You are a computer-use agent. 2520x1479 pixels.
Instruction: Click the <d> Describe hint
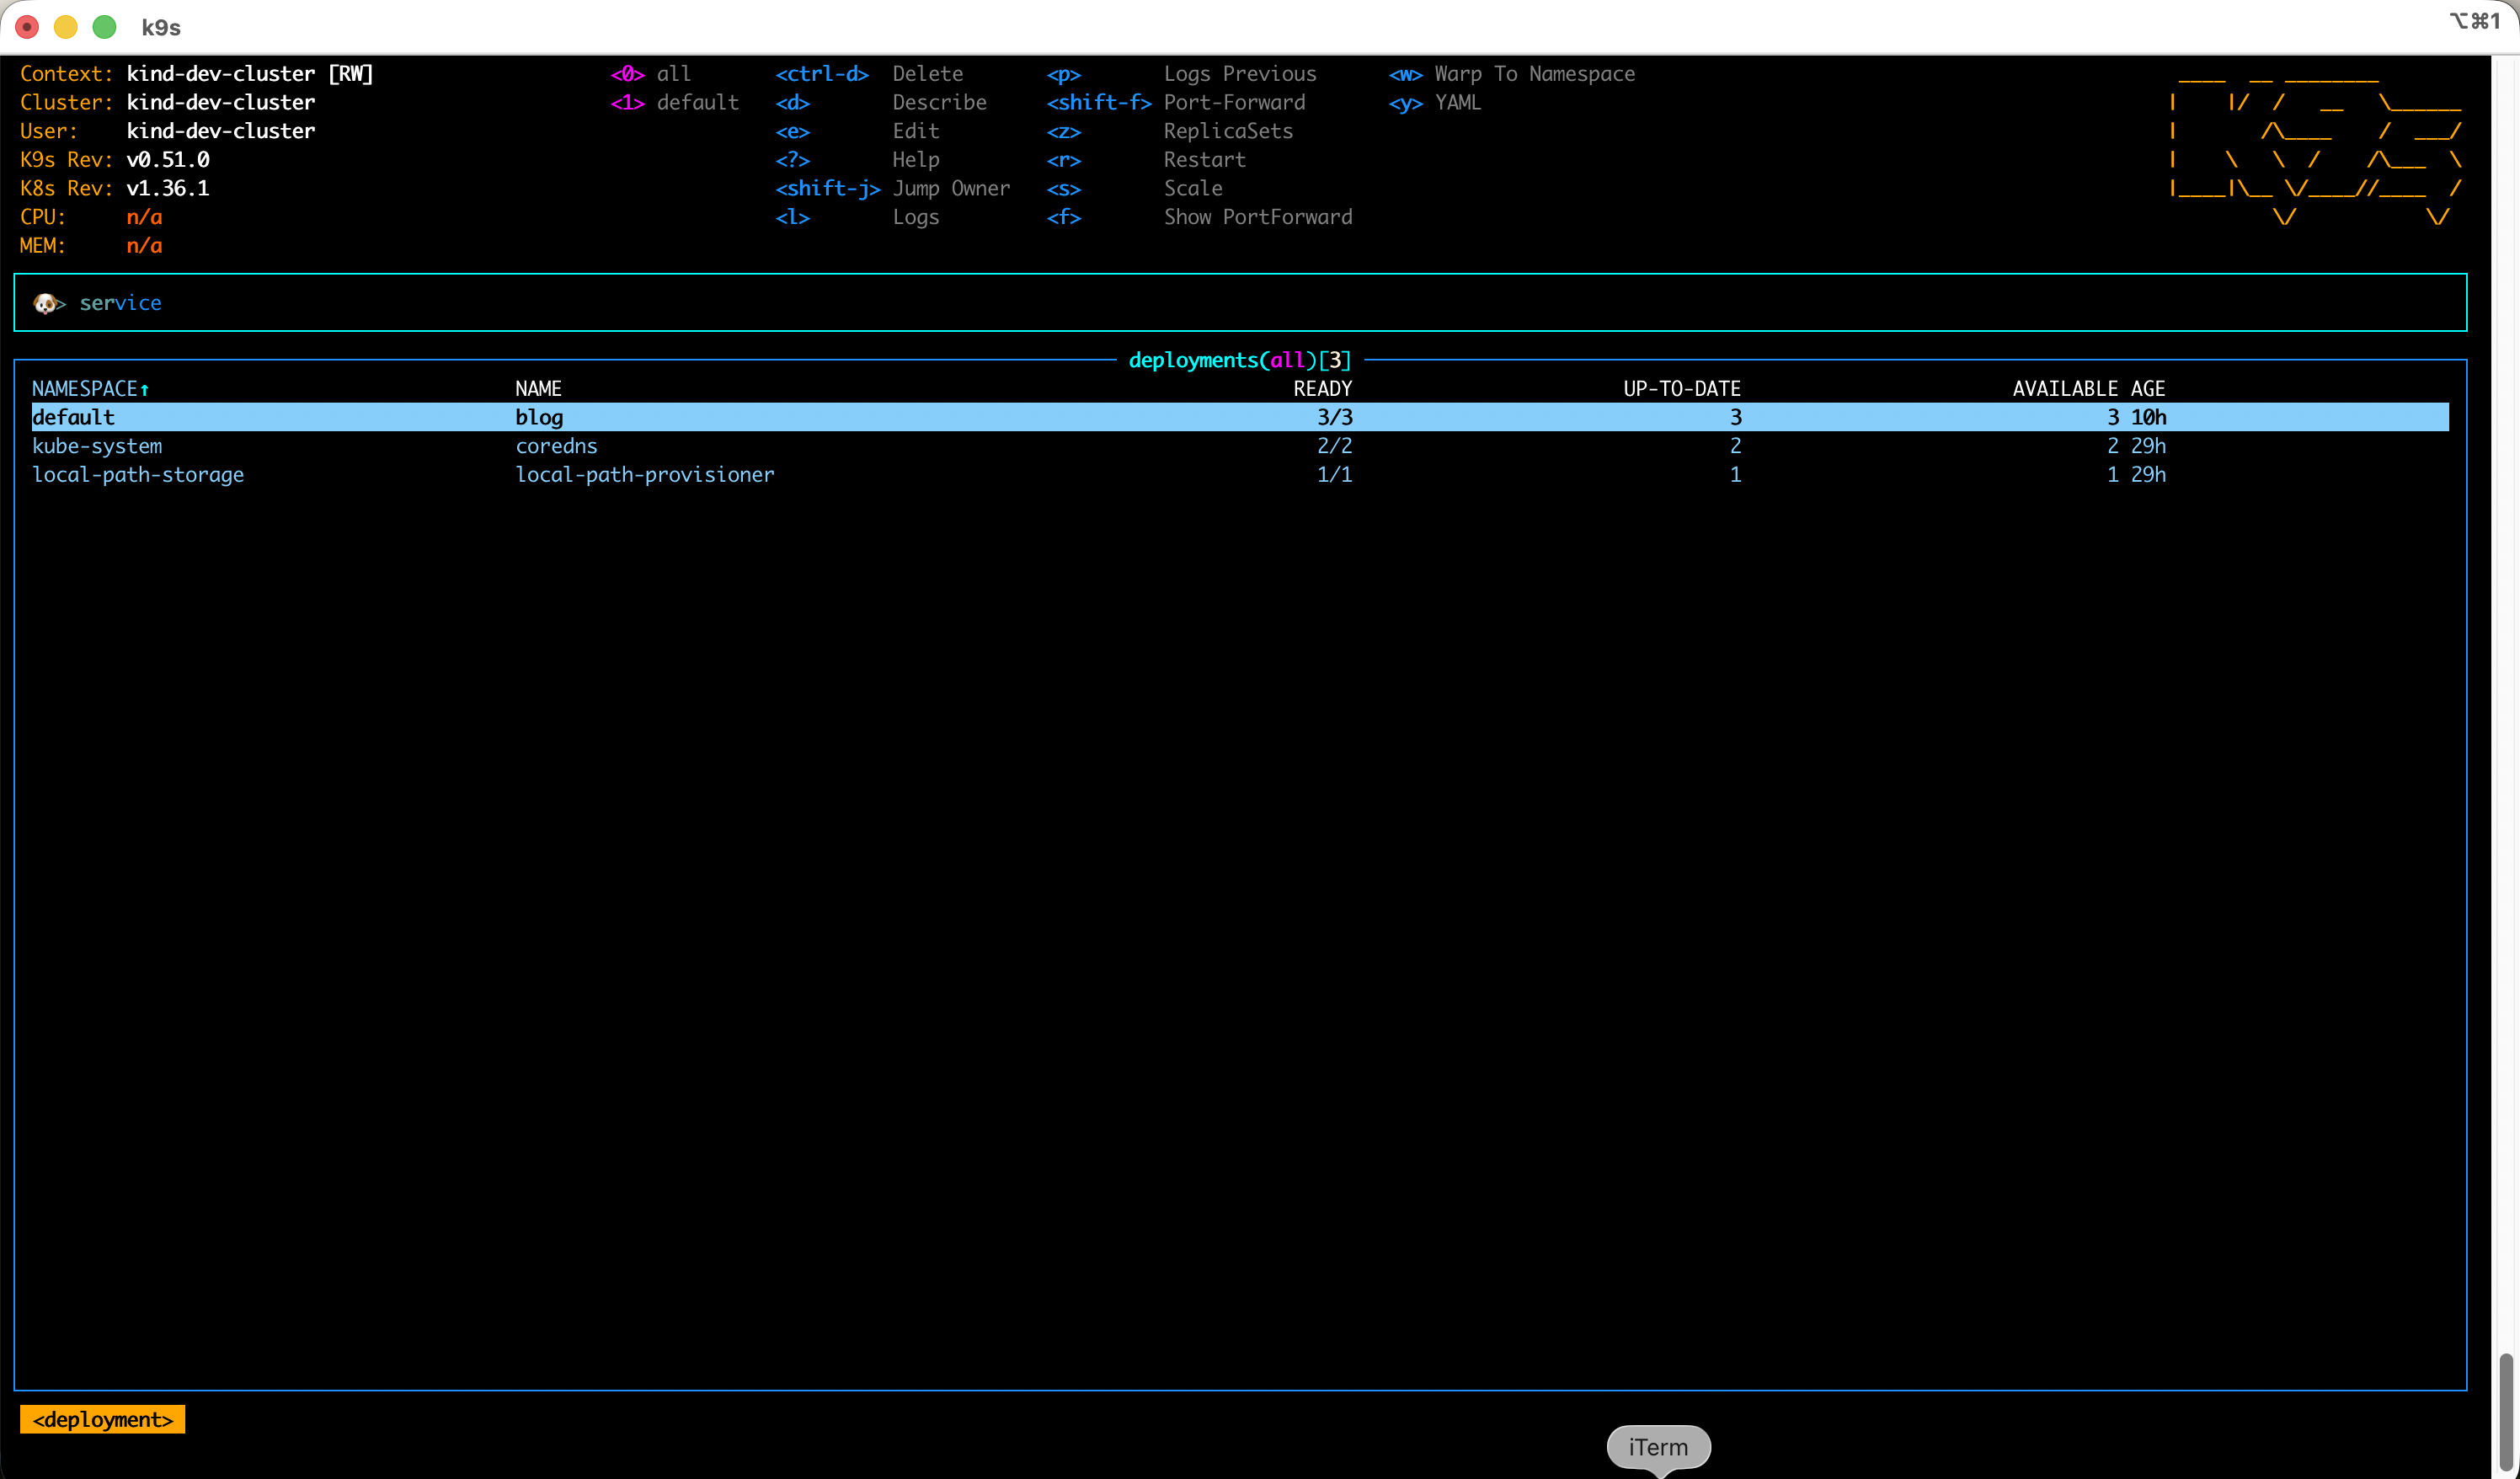pyautogui.click(x=881, y=102)
